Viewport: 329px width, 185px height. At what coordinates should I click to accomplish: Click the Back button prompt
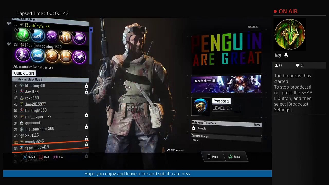[44, 157]
